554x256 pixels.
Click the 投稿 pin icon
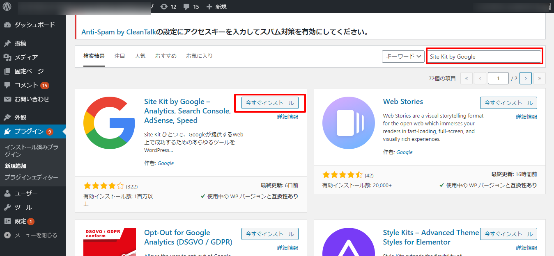pos(7,43)
